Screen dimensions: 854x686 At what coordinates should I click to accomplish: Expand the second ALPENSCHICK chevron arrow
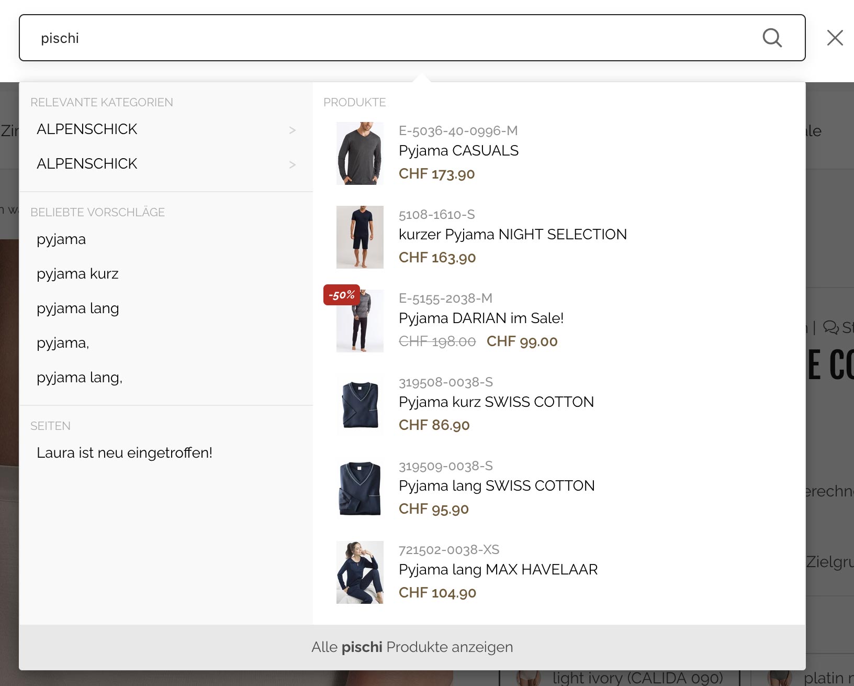pos(293,164)
